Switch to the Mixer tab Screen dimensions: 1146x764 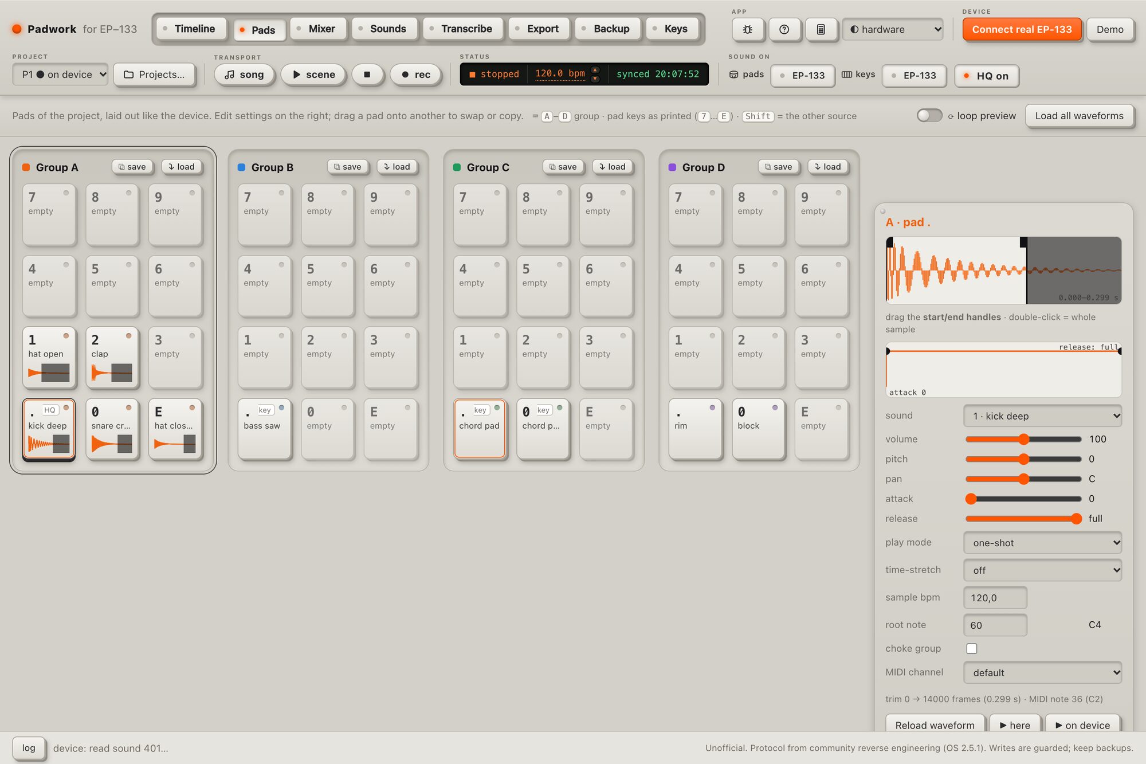tap(317, 29)
